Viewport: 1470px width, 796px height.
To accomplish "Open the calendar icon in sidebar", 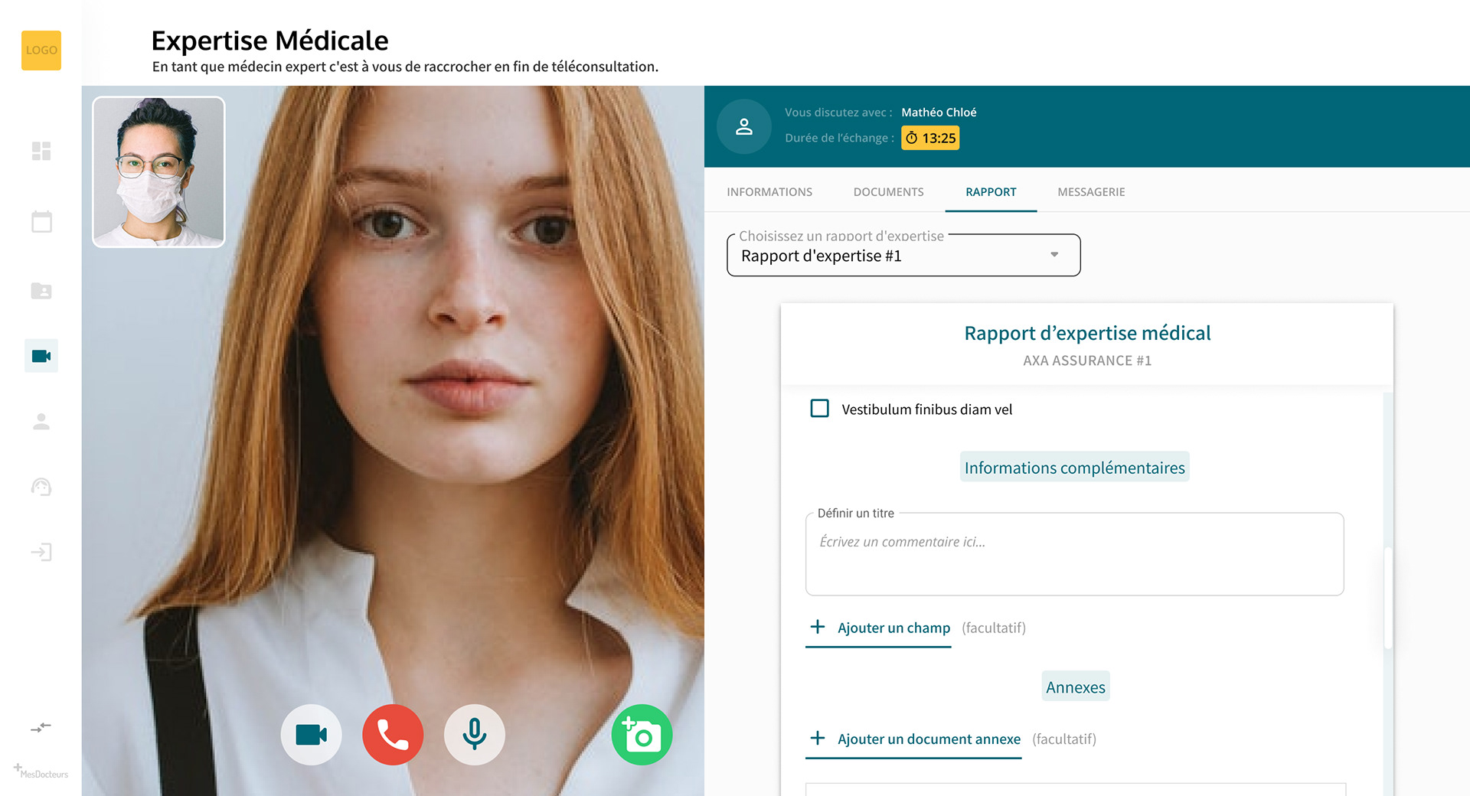I will tap(41, 221).
